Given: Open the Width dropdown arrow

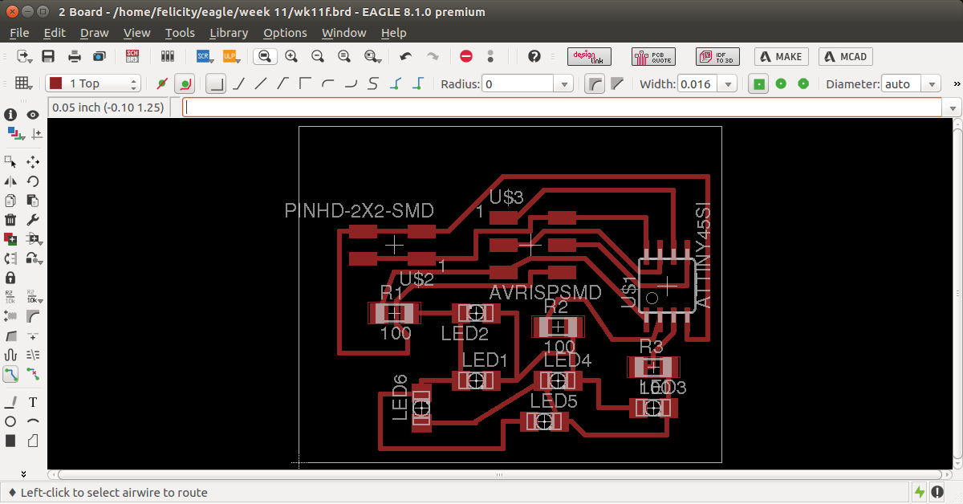Looking at the screenshot, I should 728,83.
